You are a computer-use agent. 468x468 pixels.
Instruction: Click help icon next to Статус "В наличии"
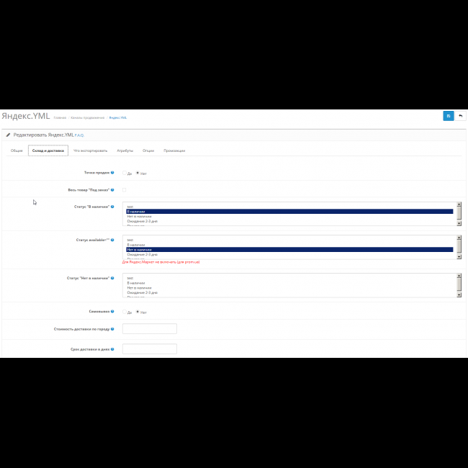click(x=112, y=207)
